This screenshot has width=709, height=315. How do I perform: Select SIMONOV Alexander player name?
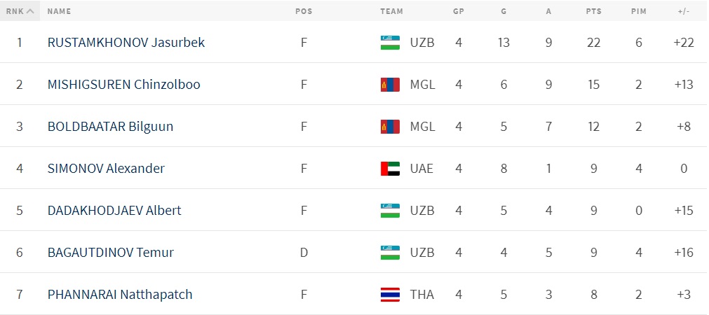tap(106, 169)
